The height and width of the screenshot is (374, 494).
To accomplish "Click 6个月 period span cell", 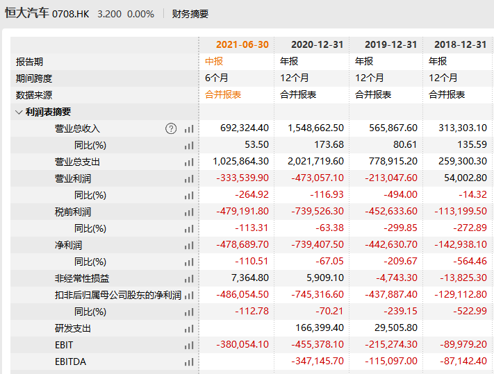I will [x=217, y=78].
